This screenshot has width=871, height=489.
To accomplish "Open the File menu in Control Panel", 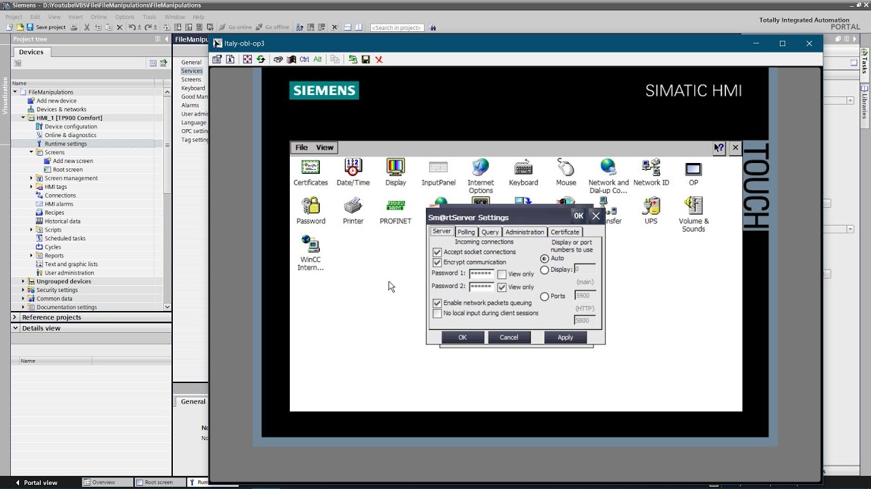I will (x=301, y=147).
